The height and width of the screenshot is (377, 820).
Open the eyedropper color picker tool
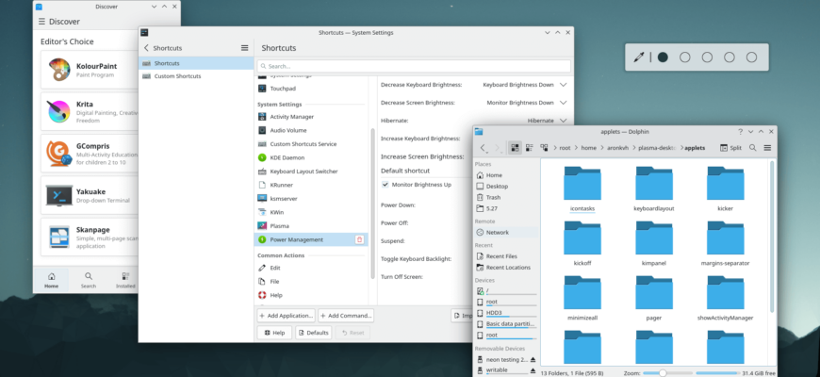point(638,57)
